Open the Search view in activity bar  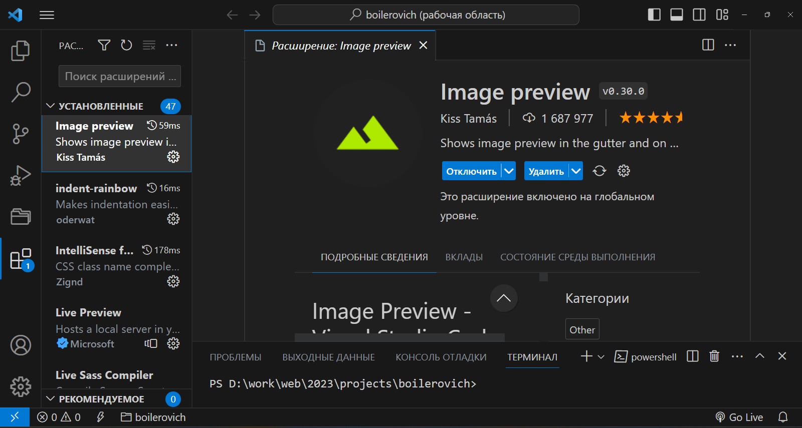[21, 92]
